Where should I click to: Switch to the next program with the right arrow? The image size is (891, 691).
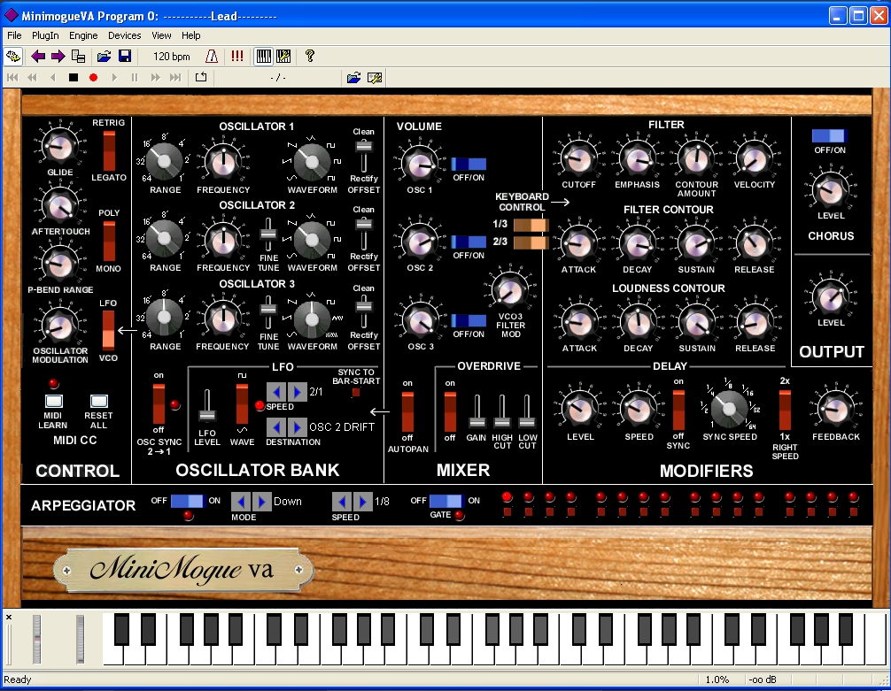(x=58, y=57)
